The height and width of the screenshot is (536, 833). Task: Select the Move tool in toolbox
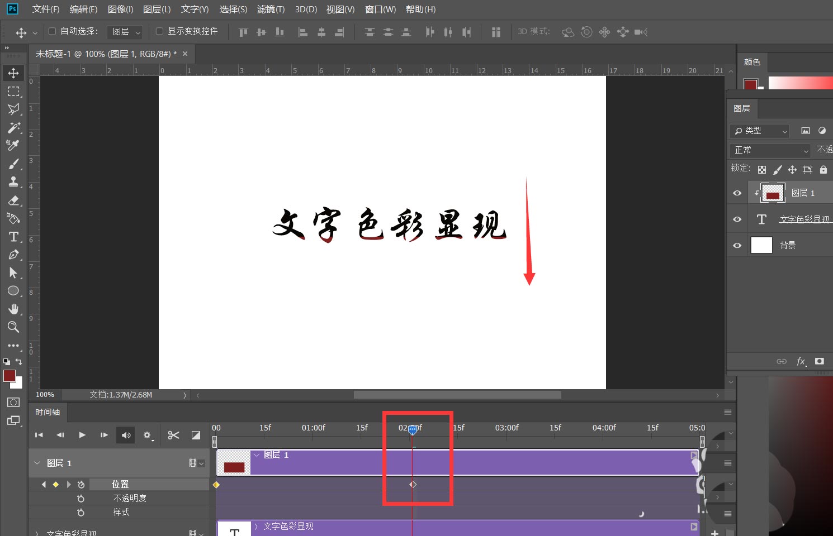(x=13, y=73)
